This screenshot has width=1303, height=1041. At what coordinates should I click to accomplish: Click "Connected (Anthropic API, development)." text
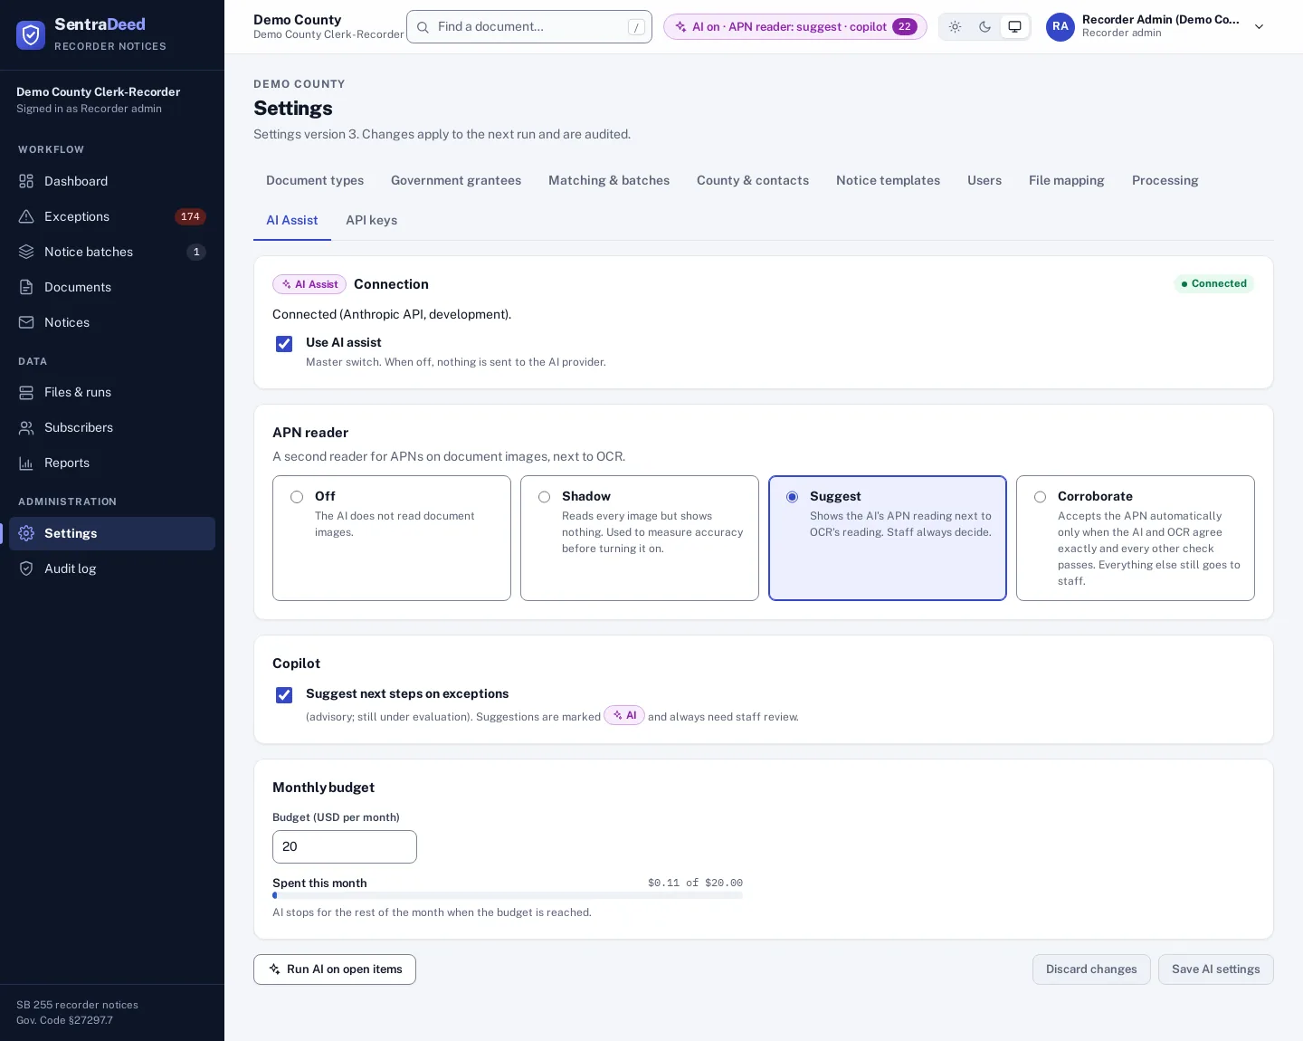392,314
